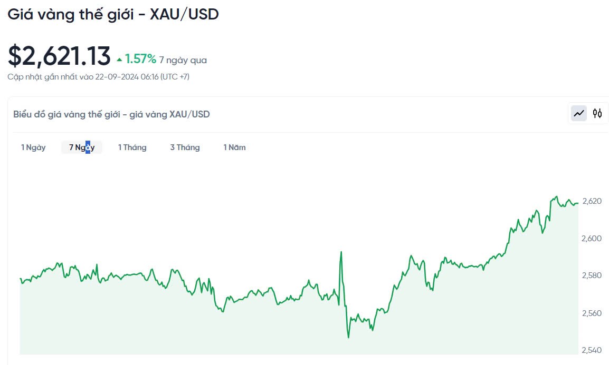The width and height of the screenshot is (609, 365).
Task: Switch to the line chart view icon
Action: pyautogui.click(x=579, y=113)
